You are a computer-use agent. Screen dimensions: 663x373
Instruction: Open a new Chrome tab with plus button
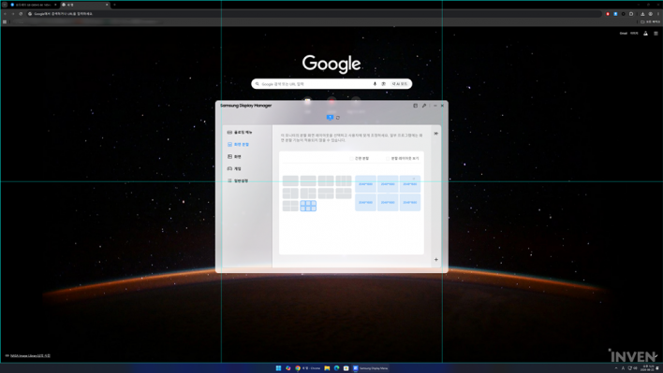pos(114,5)
